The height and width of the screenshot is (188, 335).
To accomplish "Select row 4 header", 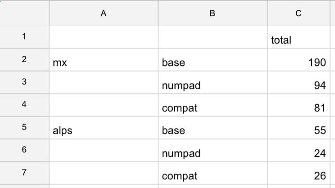I will 24,104.
